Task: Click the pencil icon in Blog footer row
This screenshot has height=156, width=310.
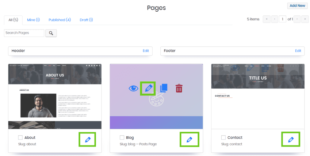Action: [189, 140]
